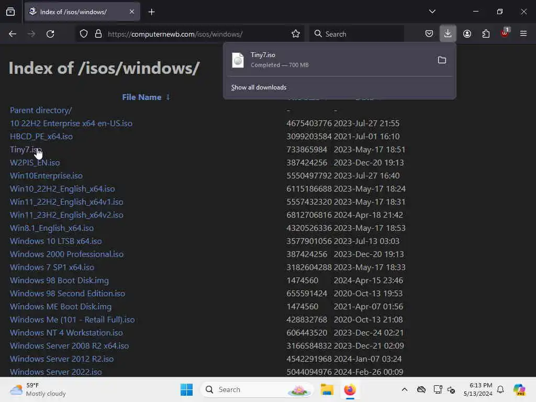Download Win10_22H2_English_x64.iso

62,188
